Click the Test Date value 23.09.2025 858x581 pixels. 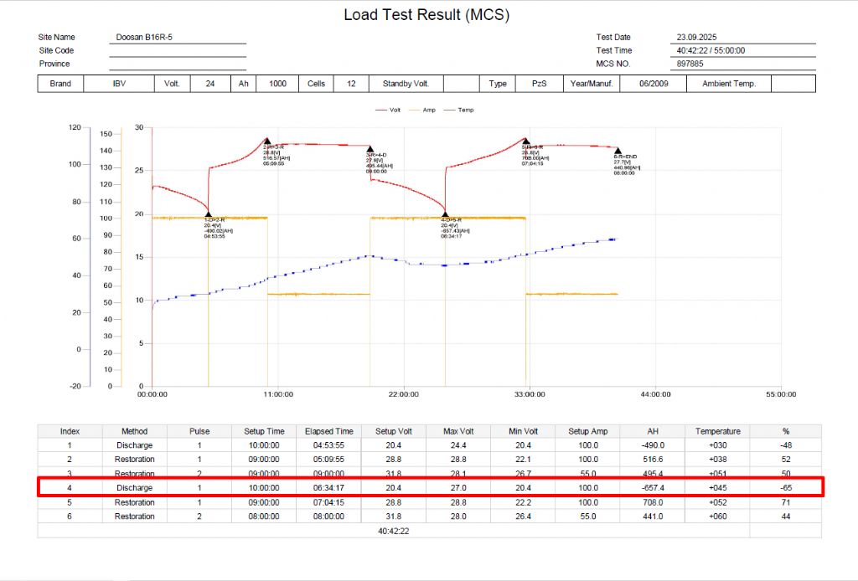coord(744,38)
